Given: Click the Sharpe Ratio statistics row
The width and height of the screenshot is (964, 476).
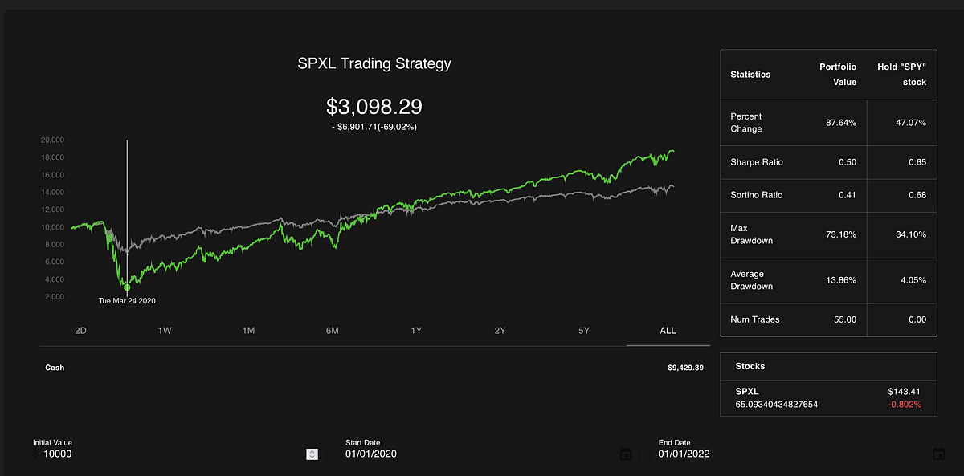Looking at the screenshot, I should point(827,162).
